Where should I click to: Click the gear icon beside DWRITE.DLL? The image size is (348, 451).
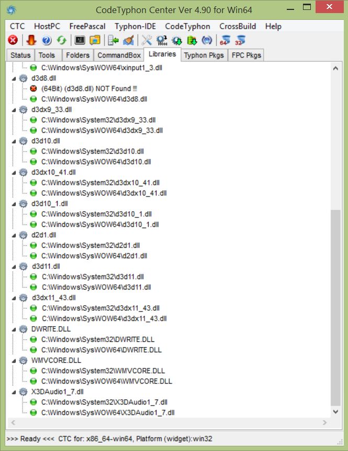[24, 329]
